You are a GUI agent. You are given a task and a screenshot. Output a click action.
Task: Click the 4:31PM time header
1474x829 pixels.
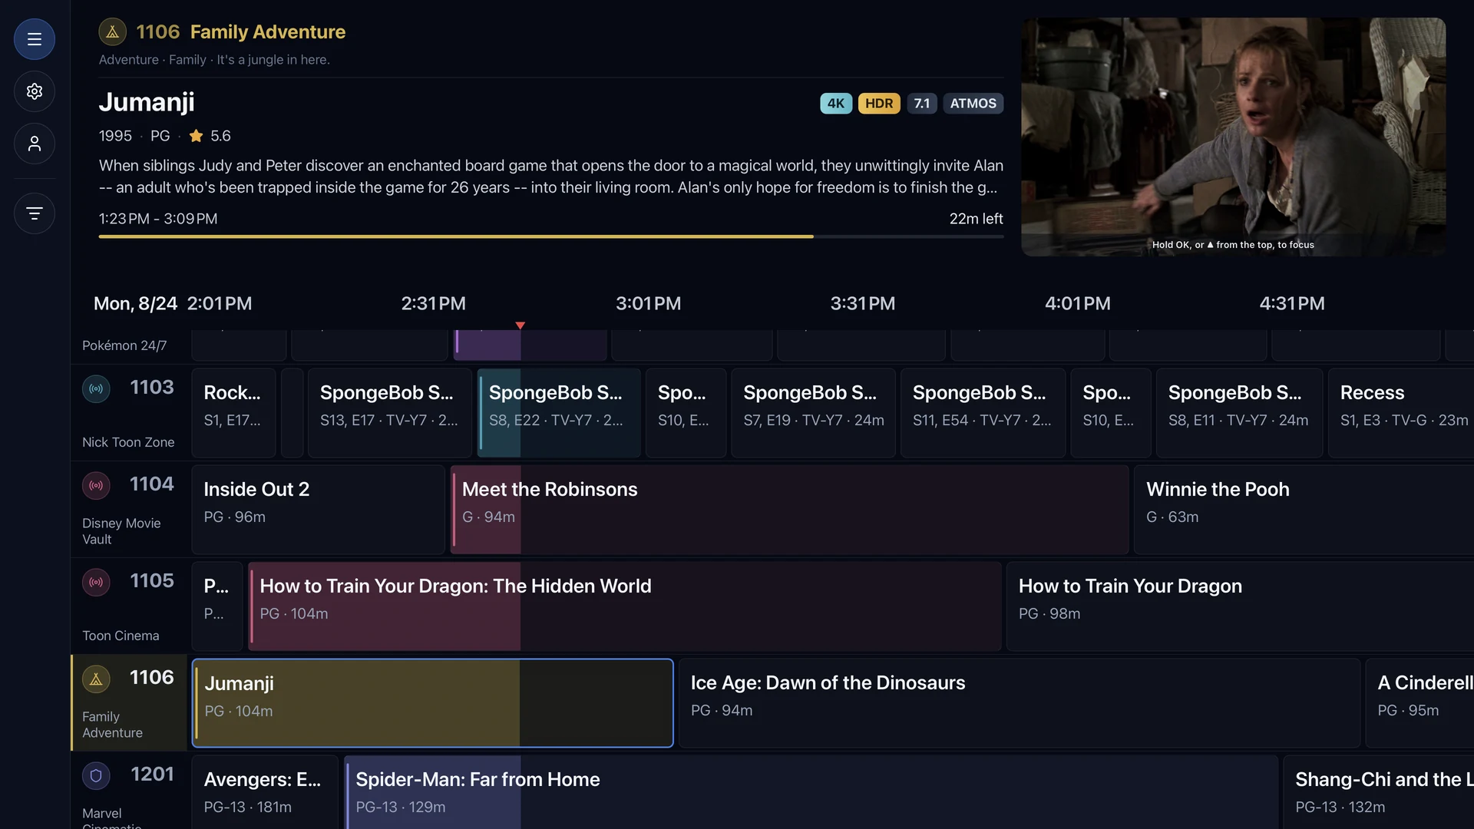click(1292, 303)
